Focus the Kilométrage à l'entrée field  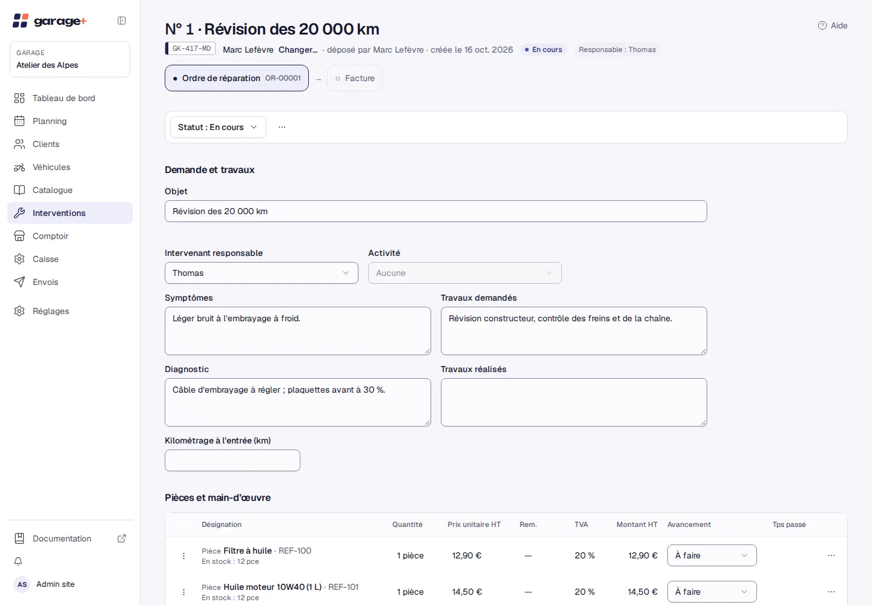coord(233,460)
